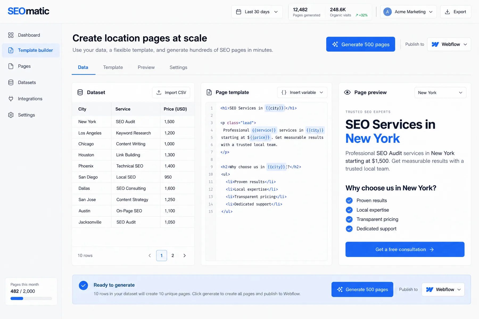
Task: Click the Export button
Action: point(456,12)
